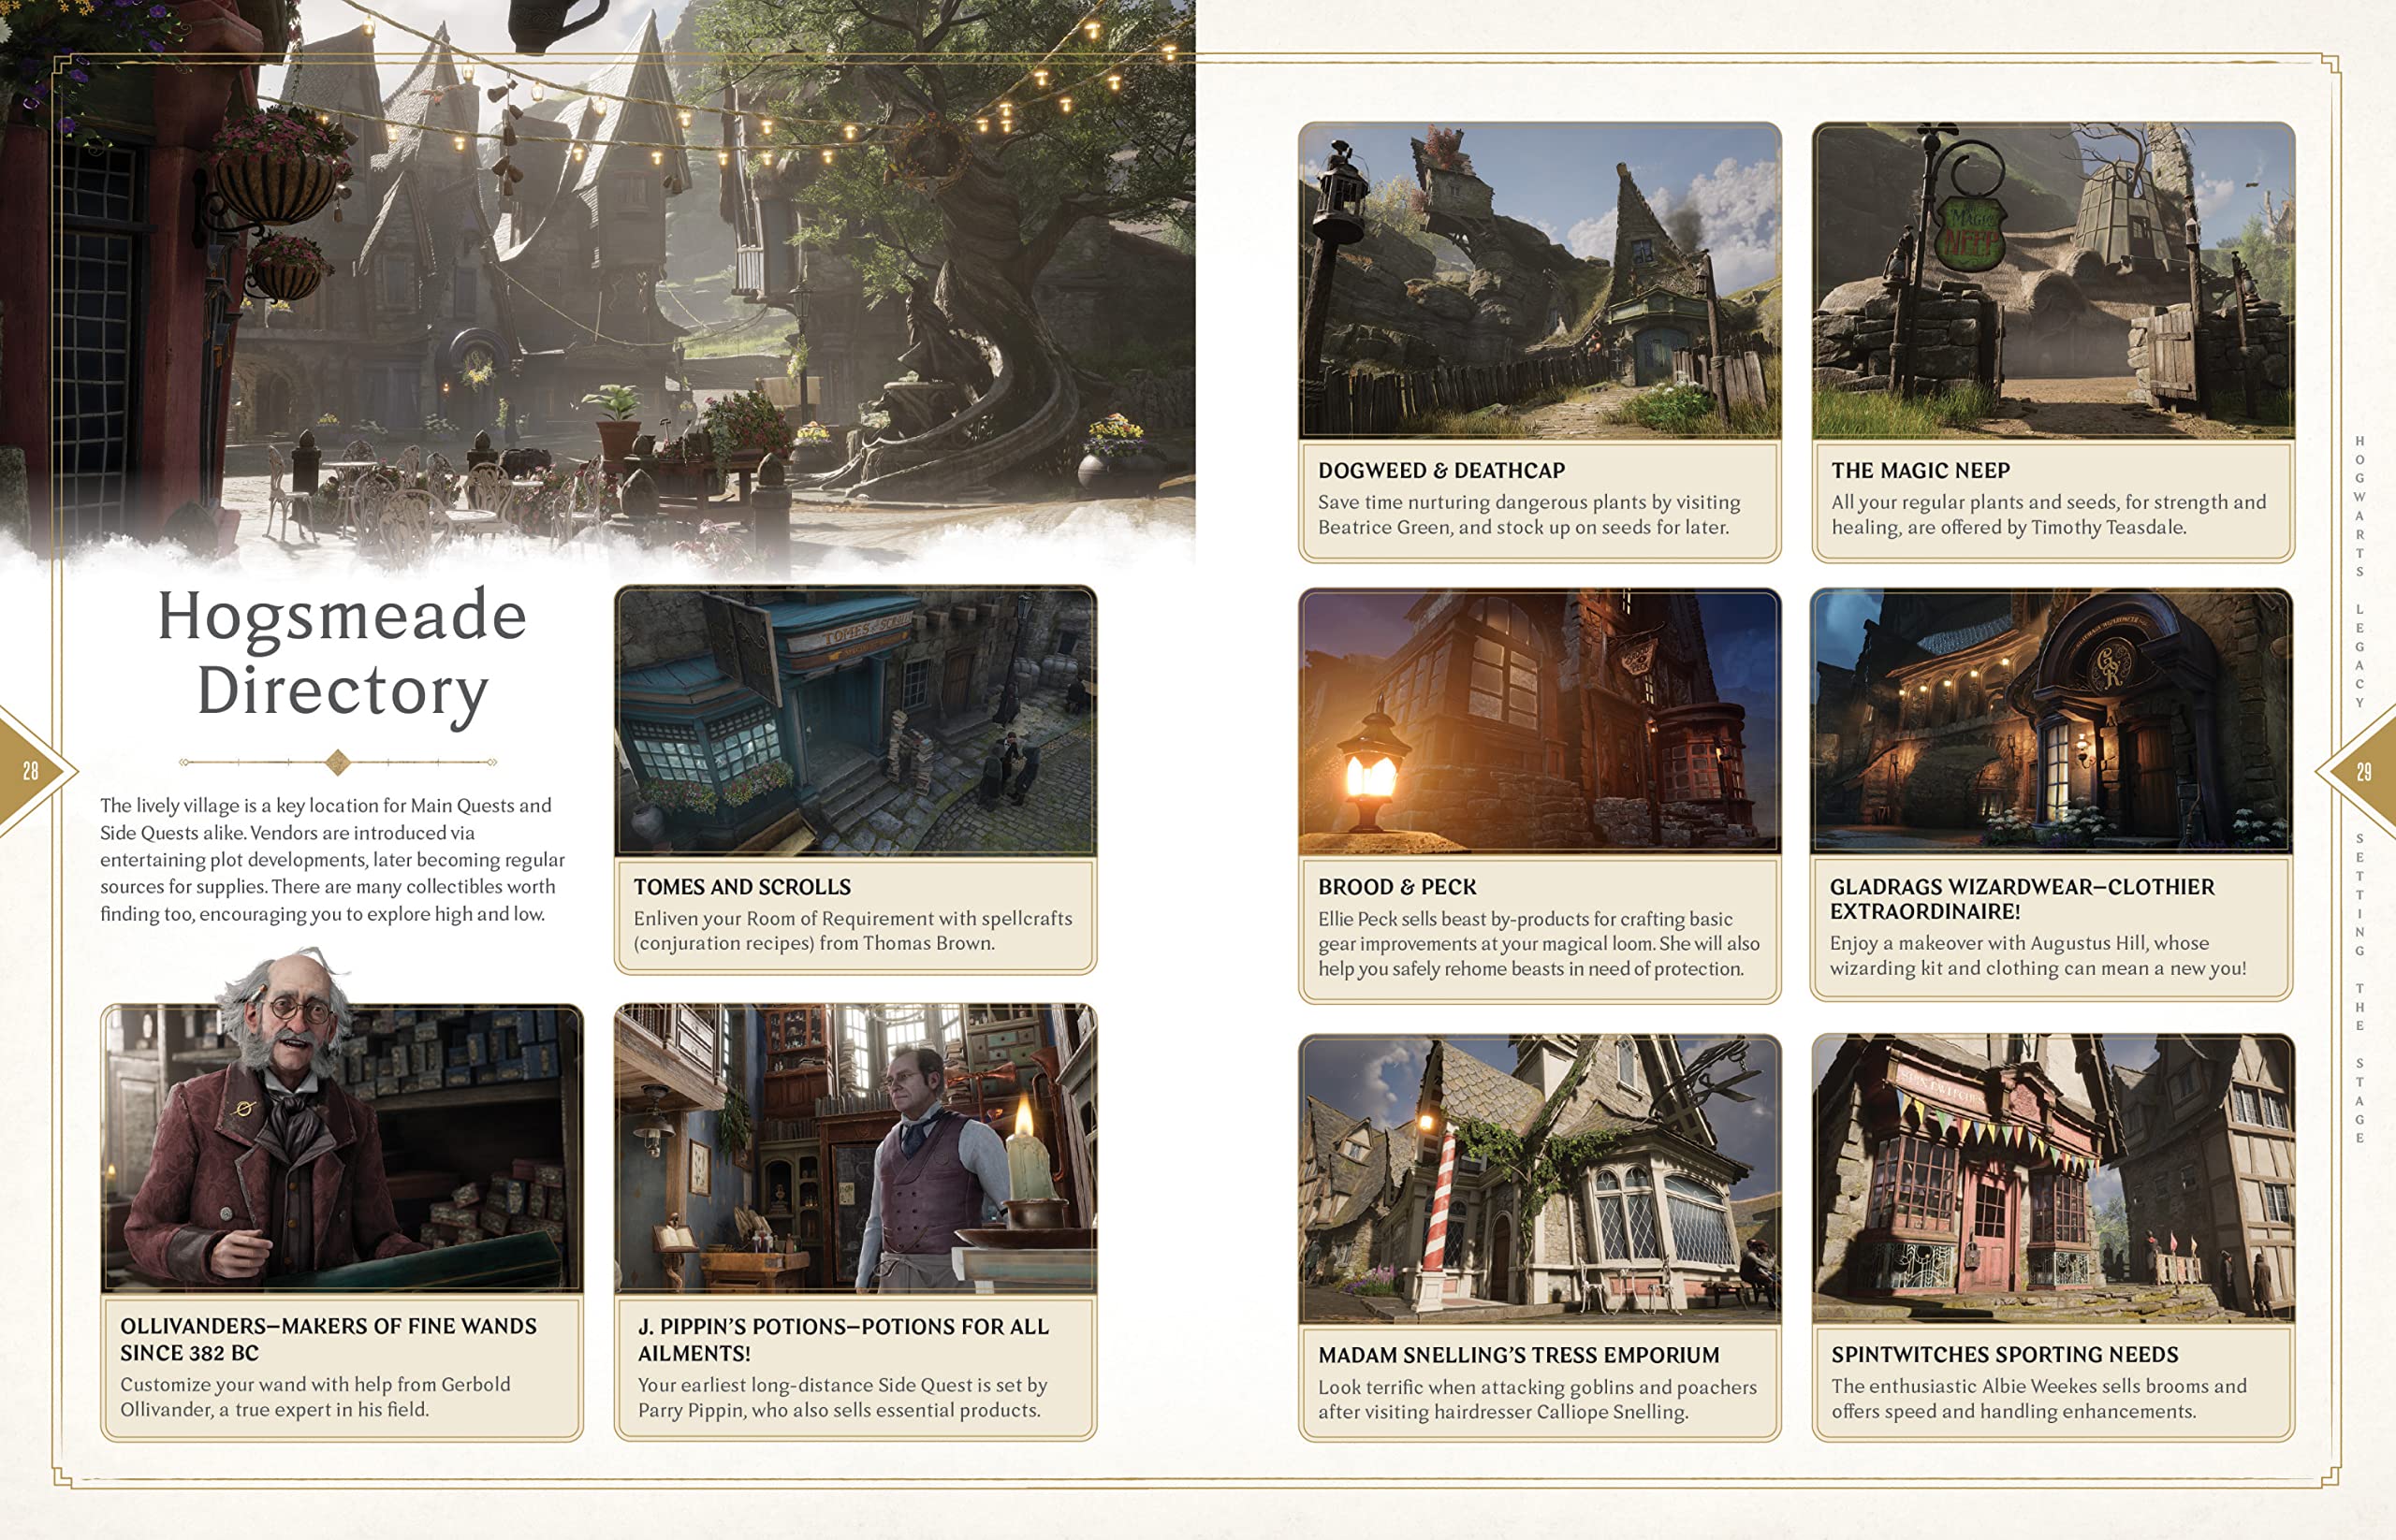
Task: Click the 'The lively village is a key location' paragraph
Action: [x=332, y=859]
